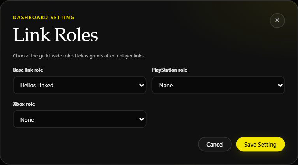Cancel the link roles changes
This screenshot has height=165, width=298.
click(x=215, y=144)
